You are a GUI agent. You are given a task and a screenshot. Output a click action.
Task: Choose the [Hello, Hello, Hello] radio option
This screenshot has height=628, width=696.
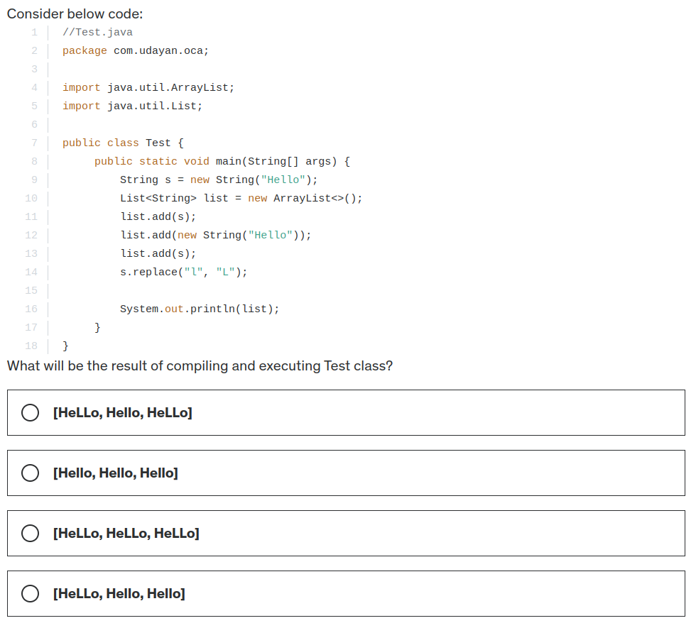(x=30, y=473)
